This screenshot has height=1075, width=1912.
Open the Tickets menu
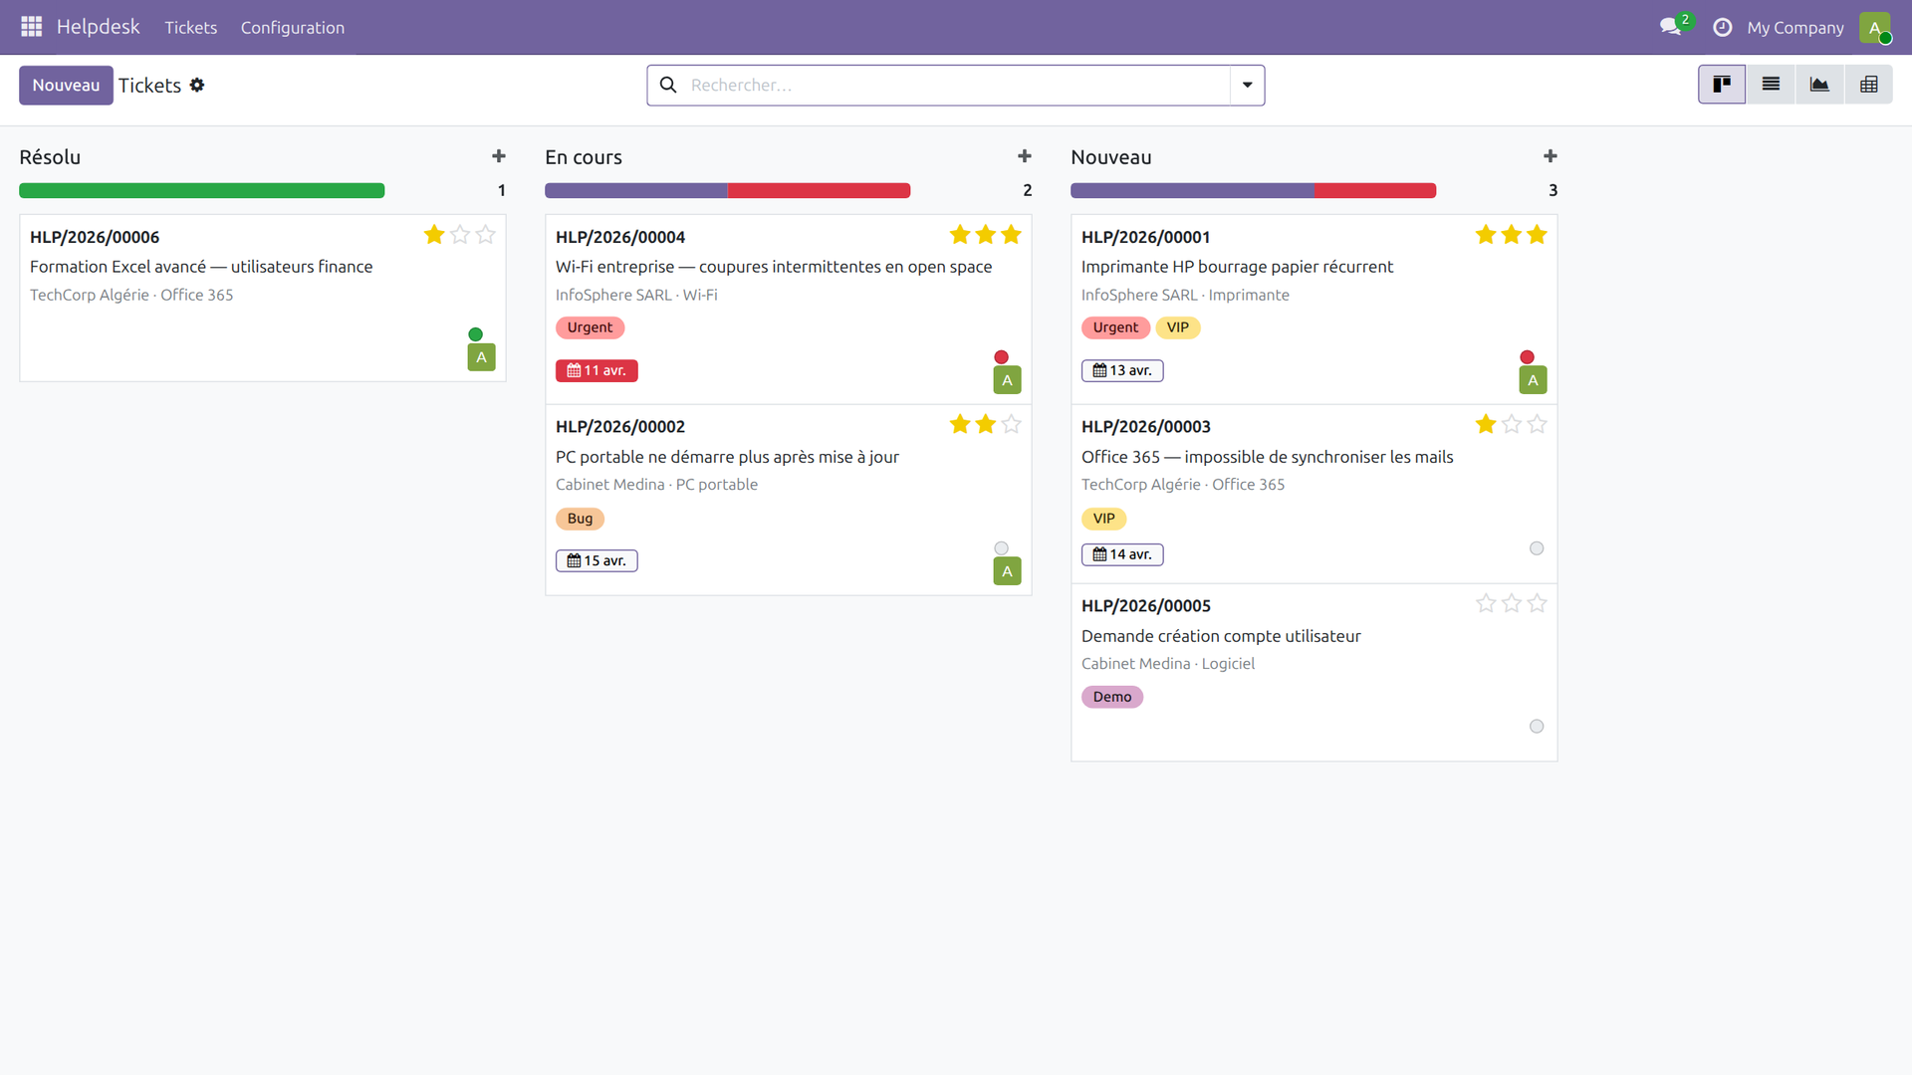[x=190, y=27]
